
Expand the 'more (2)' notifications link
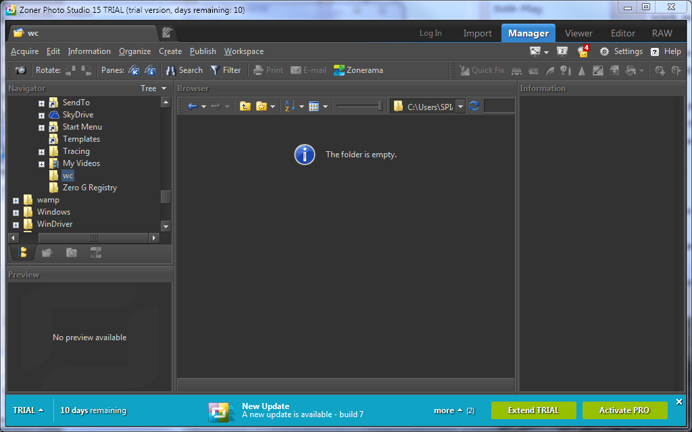(x=454, y=410)
